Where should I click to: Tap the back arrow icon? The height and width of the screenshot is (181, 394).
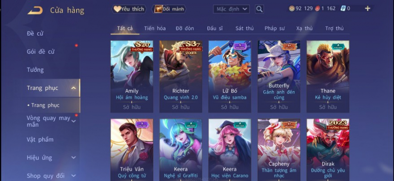coord(35,11)
